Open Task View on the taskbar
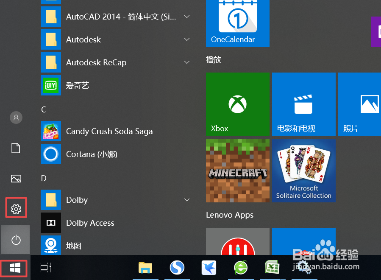Image resolution: width=381 pixels, height=280 pixels. (x=45, y=268)
